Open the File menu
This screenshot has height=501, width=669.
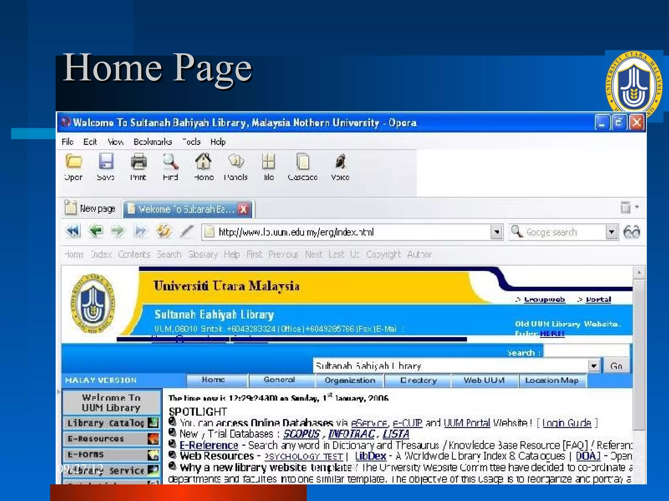click(68, 142)
